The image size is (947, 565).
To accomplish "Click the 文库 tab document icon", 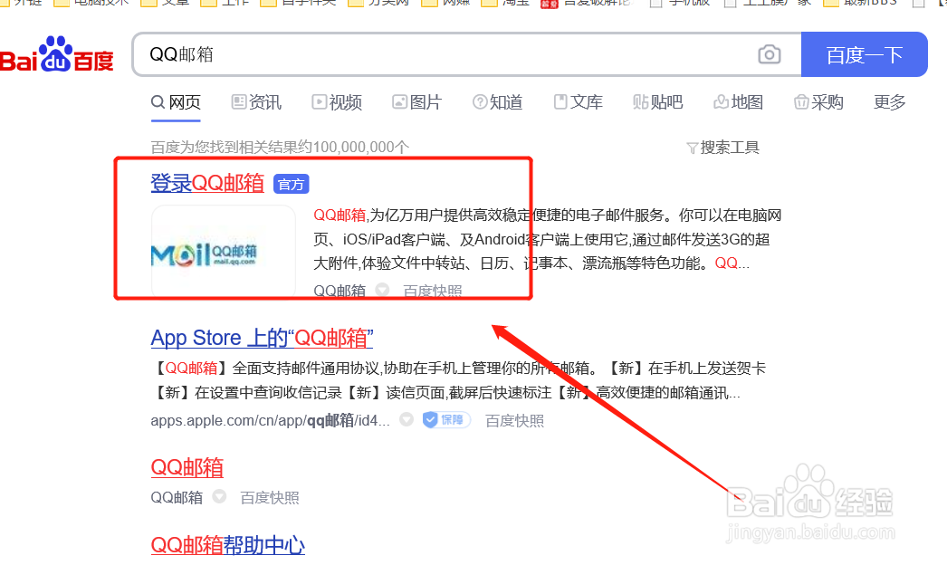I will [x=560, y=101].
